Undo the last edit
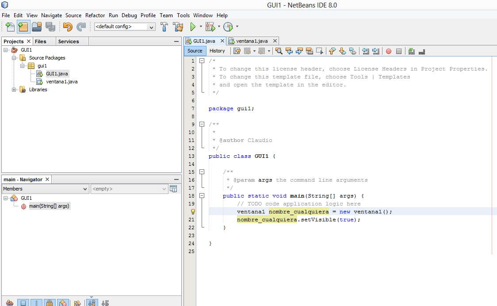This screenshot has height=306, width=497. tap(67, 26)
